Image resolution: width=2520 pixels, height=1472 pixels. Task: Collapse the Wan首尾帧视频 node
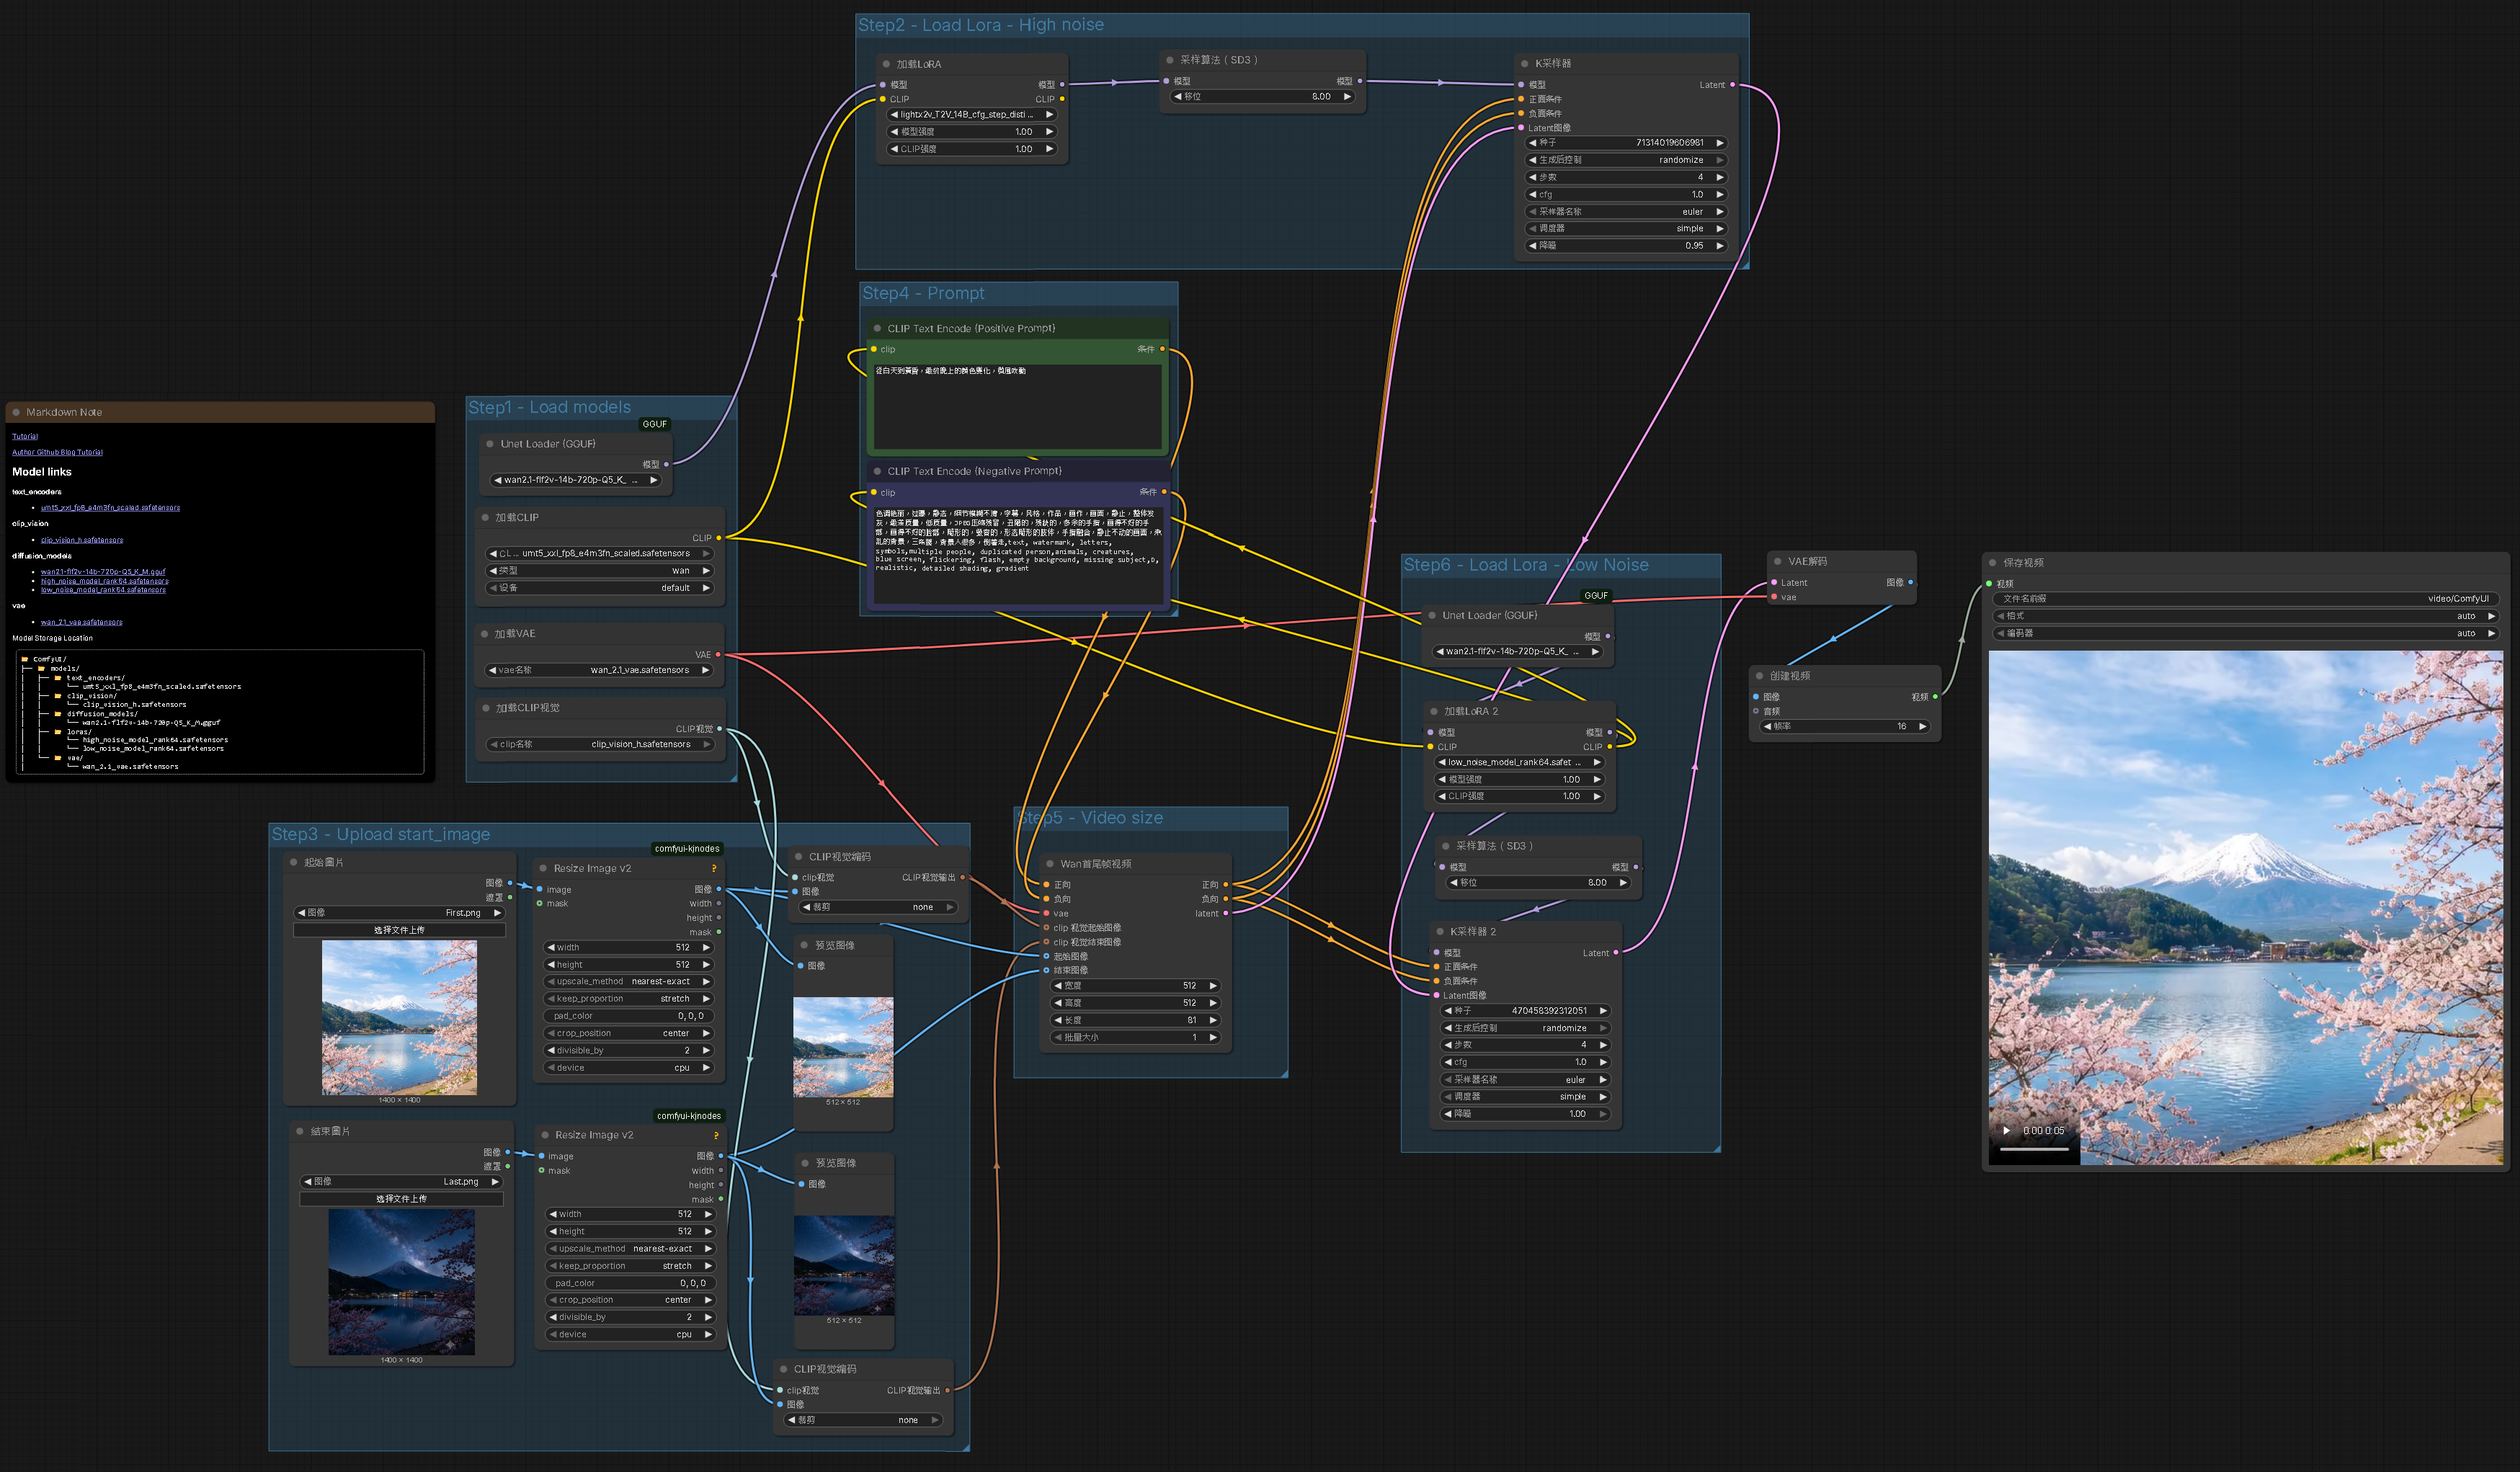[1050, 864]
